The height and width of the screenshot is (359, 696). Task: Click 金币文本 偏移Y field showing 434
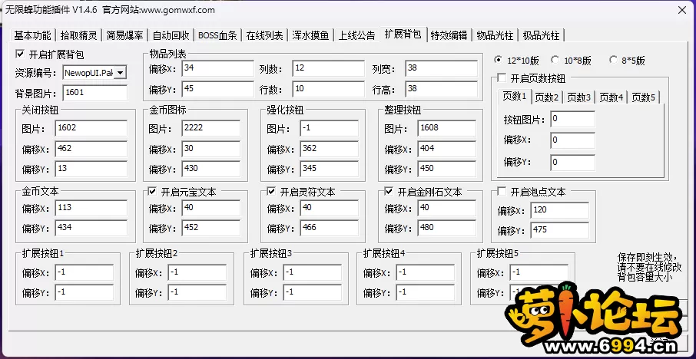(91, 228)
